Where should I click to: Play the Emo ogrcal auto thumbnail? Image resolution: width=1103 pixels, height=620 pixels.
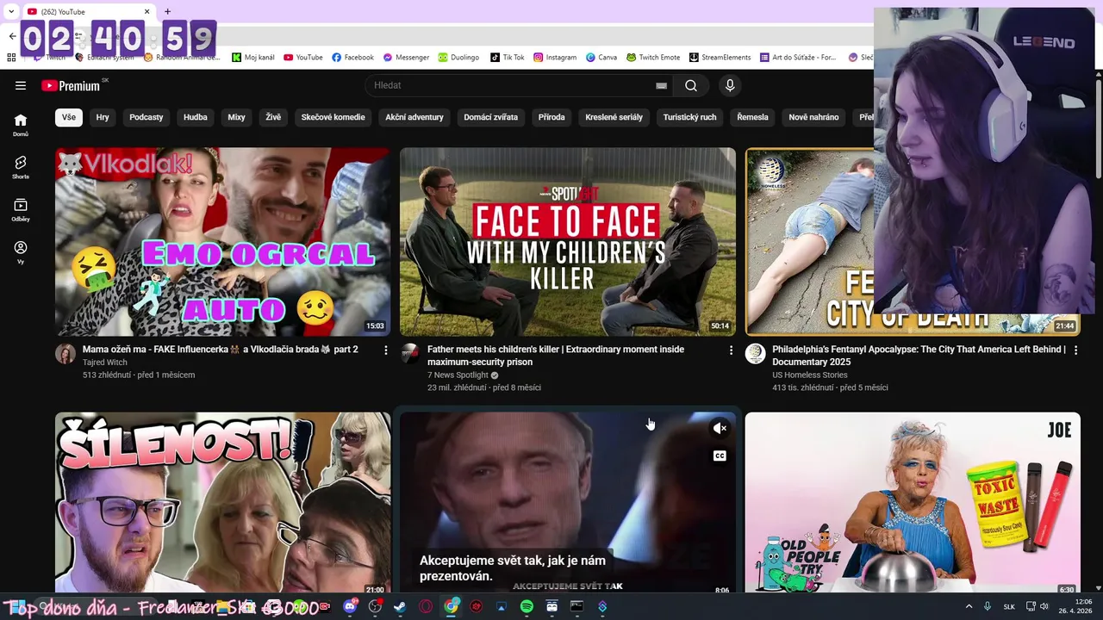click(x=222, y=241)
